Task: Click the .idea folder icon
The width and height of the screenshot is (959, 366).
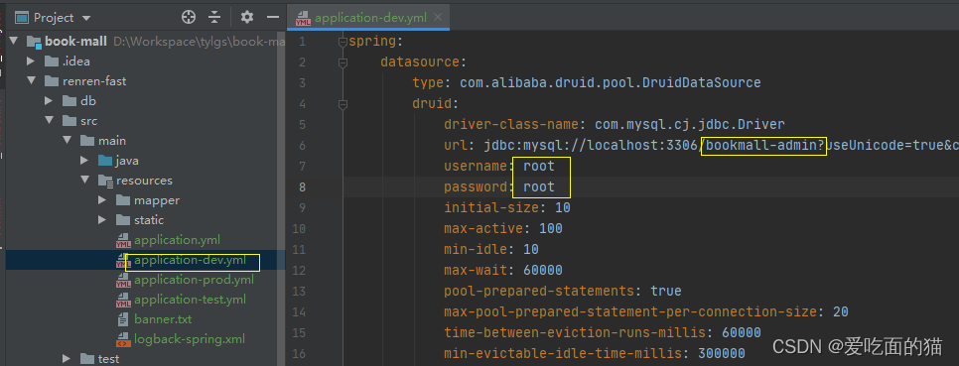Action: [x=52, y=61]
